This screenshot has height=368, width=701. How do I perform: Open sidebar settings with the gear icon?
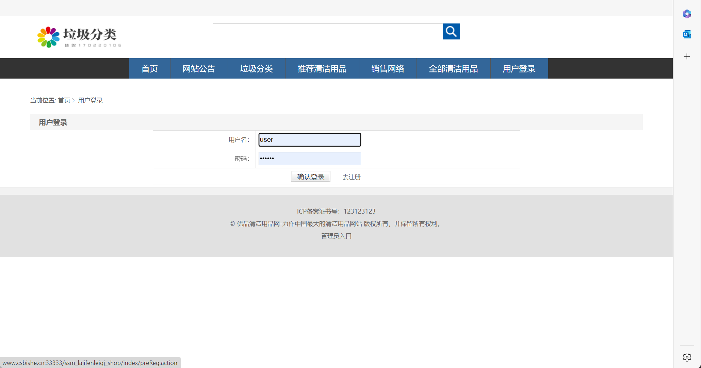pos(686,357)
